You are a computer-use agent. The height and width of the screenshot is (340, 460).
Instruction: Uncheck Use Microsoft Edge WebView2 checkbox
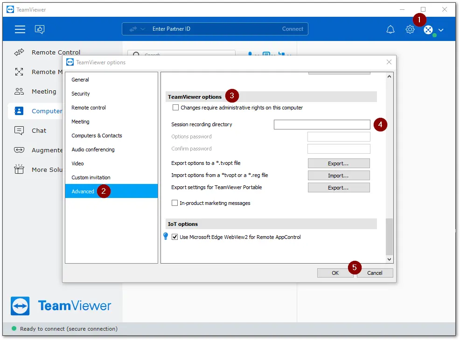(x=174, y=237)
